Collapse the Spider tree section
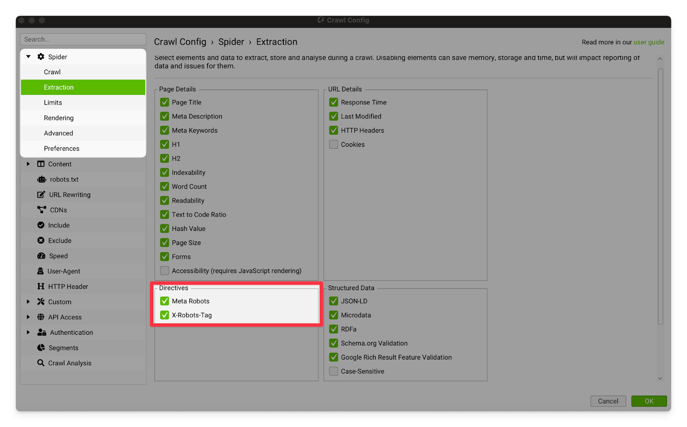Image resolution: width=687 pixels, height=427 pixels. tap(28, 57)
